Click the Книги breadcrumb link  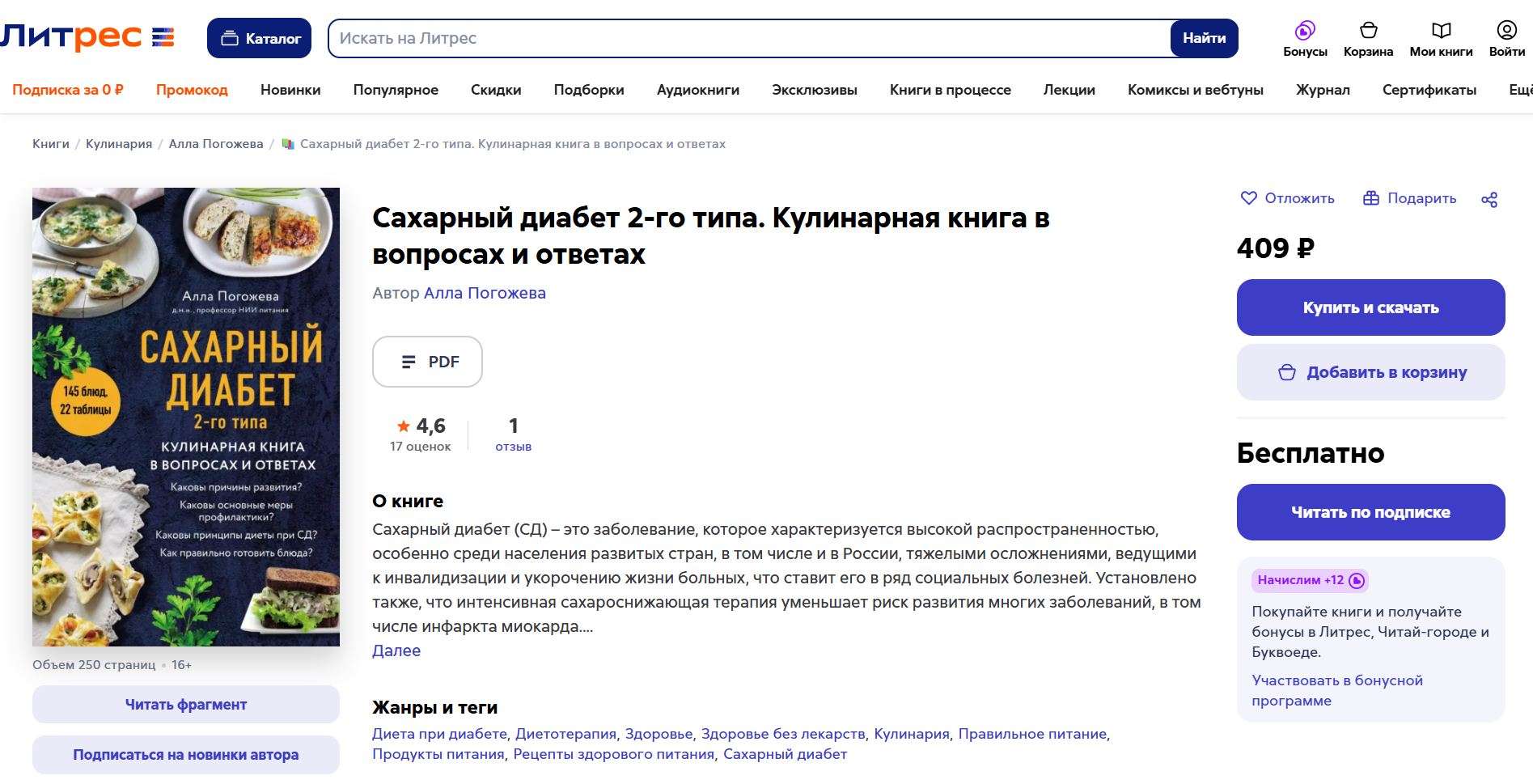[x=51, y=144]
